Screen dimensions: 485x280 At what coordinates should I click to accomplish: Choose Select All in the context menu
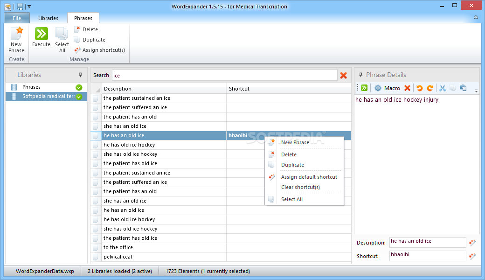[305, 199]
